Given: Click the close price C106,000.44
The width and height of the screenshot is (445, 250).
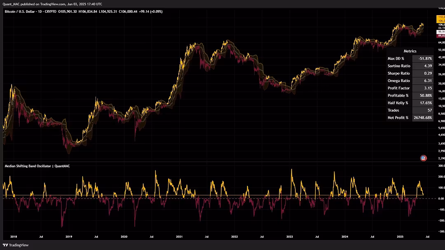Looking at the screenshot, I should [128, 12].
